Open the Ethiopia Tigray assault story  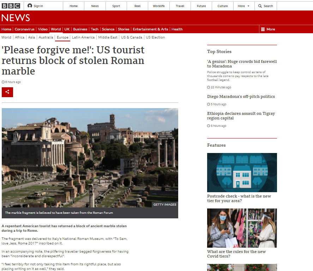pos(241,116)
